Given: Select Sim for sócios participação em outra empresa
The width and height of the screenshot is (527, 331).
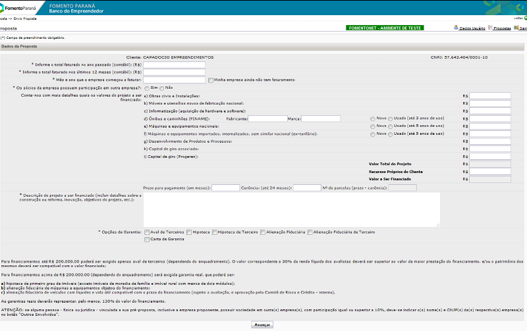Looking at the screenshot, I should (147, 88).
